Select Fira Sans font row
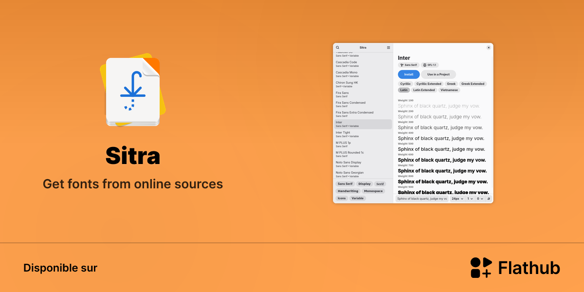 [x=363, y=94]
